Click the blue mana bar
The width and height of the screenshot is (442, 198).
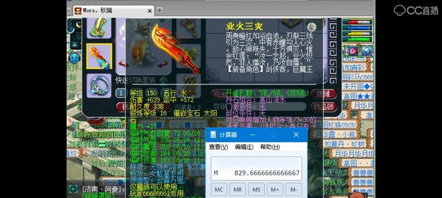click(x=358, y=28)
